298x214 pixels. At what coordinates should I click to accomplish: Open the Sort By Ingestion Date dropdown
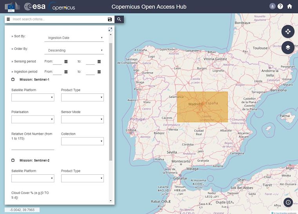pyautogui.click(x=74, y=38)
